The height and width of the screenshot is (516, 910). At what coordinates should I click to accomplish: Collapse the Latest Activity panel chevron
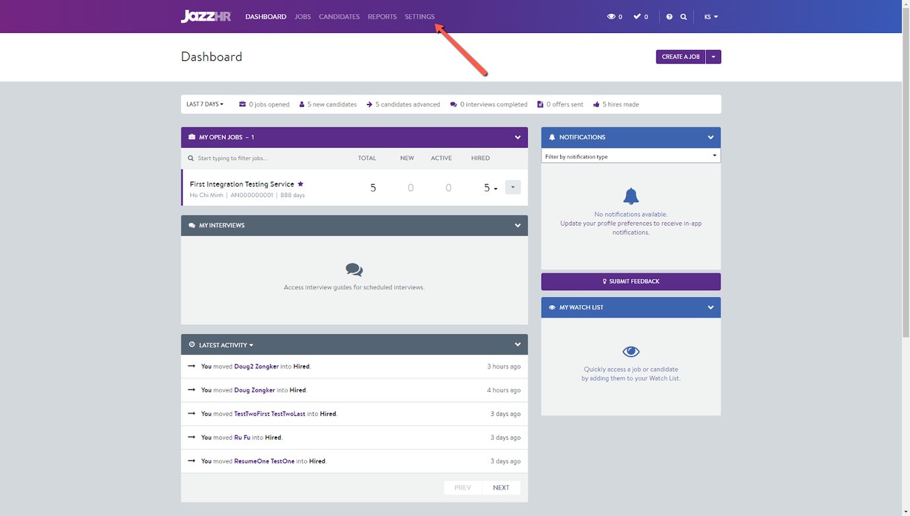pos(518,345)
